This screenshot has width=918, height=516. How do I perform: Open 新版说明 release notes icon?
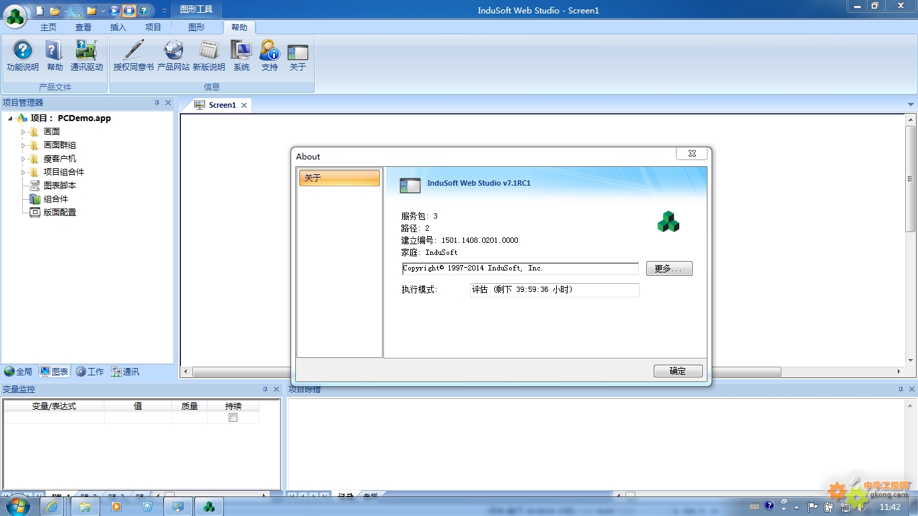[x=209, y=55]
